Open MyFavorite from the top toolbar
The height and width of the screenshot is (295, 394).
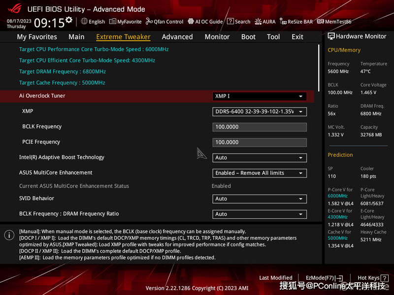pos(126,22)
